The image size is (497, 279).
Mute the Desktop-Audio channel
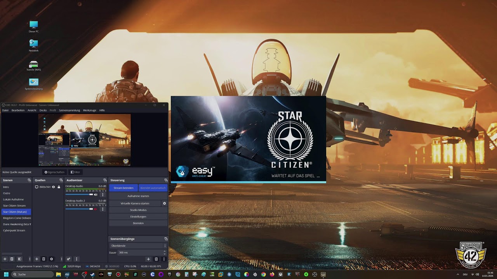(x=96, y=195)
